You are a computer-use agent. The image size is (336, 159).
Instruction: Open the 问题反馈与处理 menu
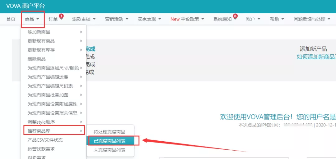[x=312, y=19]
